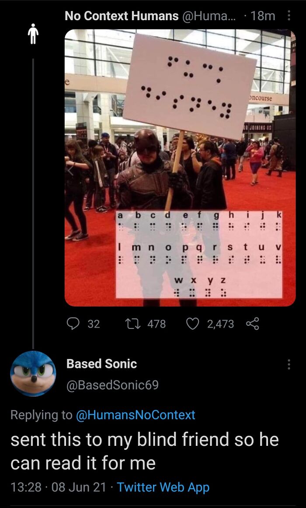Screen dimensions: 306x508
Task: Click the 478 retweets count
Action: point(156,324)
